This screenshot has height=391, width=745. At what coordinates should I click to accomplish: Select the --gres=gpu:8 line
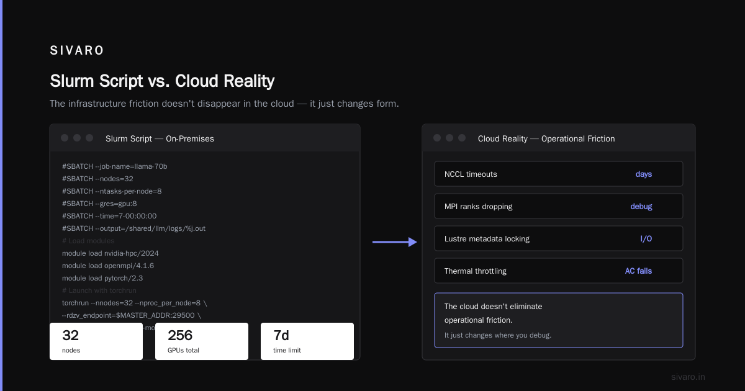coord(99,204)
